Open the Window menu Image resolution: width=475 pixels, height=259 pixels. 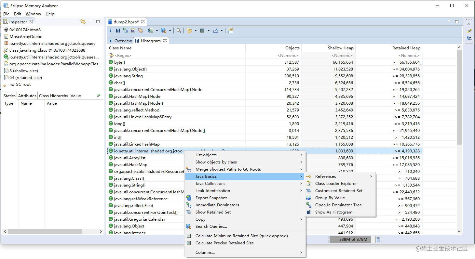pos(33,14)
